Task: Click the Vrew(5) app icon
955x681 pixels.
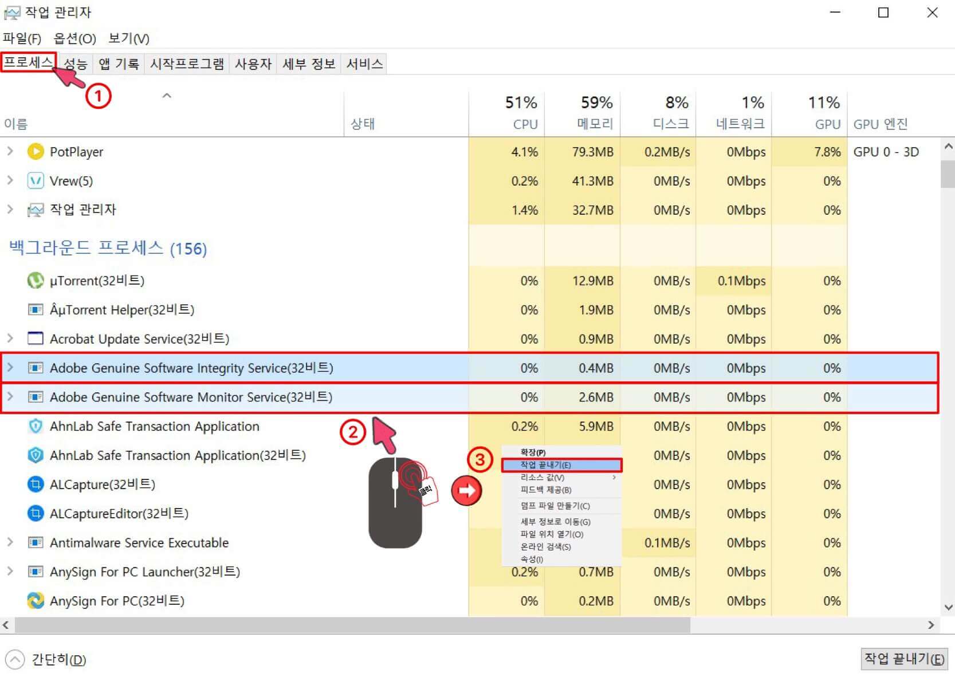Action: (36, 181)
